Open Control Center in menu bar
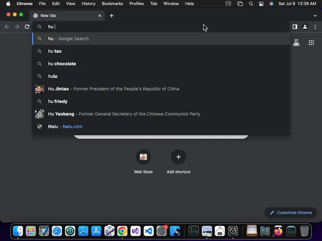Viewport: 322px width, 241px height. pyautogui.click(x=261, y=4)
